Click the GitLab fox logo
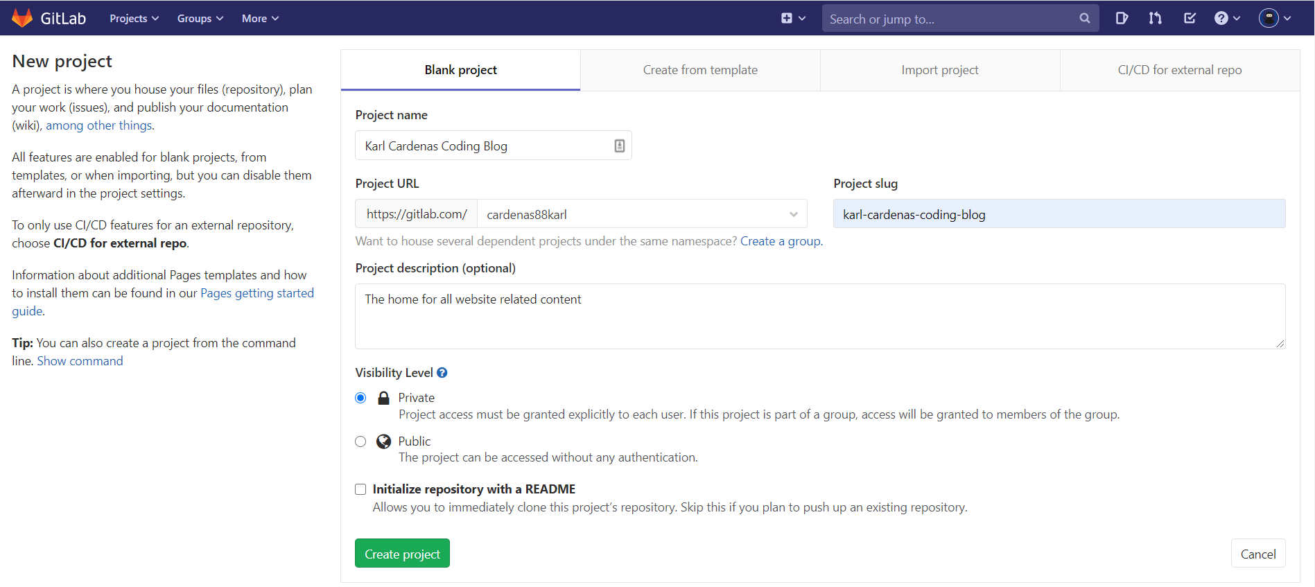Screen dimensions: 1315x587 pyautogui.click(x=22, y=18)
